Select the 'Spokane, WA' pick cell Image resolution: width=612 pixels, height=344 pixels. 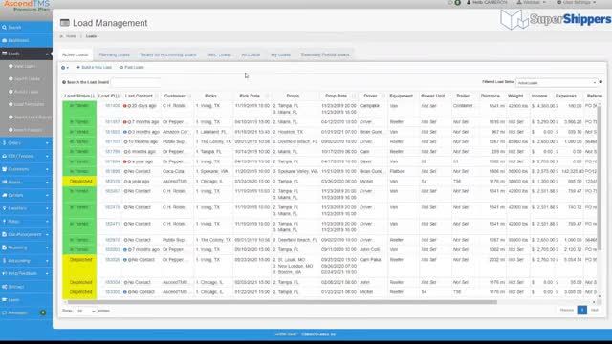coord(212,171)
